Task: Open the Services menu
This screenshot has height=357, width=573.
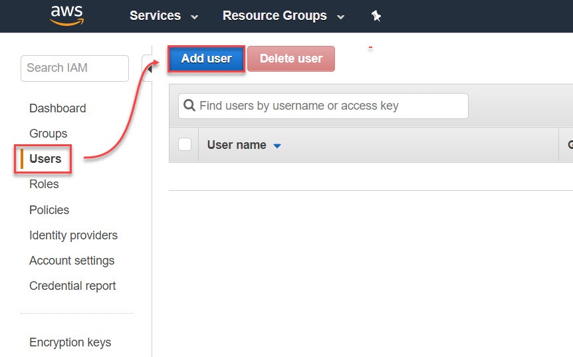Action: click(x=164, y=16)
